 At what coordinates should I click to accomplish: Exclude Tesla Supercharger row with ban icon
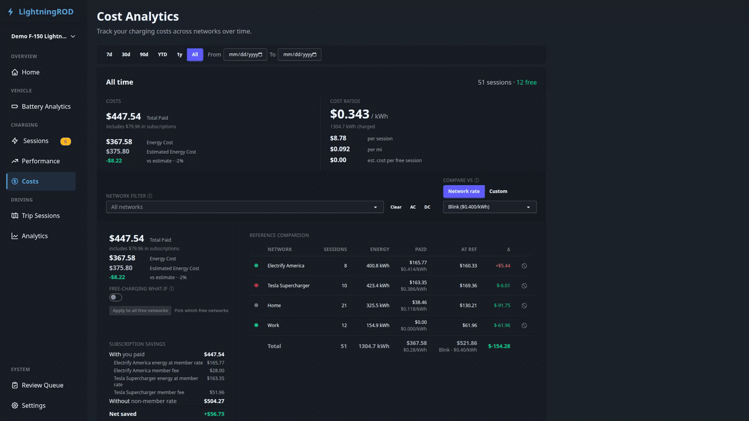pyautogui.click(x=524, y=285)
